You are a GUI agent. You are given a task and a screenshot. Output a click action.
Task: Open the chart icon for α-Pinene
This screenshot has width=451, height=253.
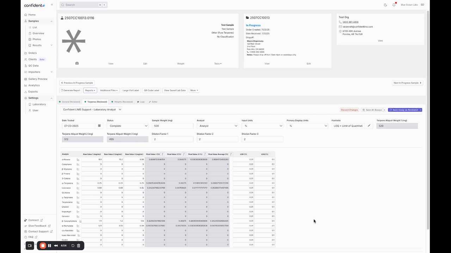point(78,160)
